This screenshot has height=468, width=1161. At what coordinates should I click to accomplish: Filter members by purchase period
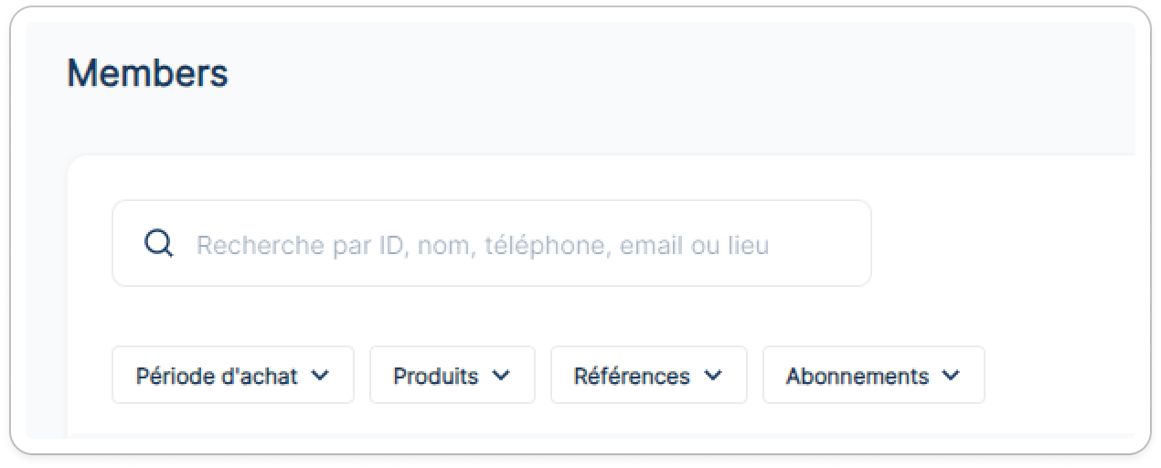pos(233,375)
